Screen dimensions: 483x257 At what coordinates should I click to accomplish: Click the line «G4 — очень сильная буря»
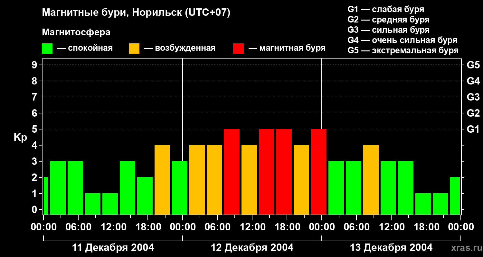coord(402,40)
